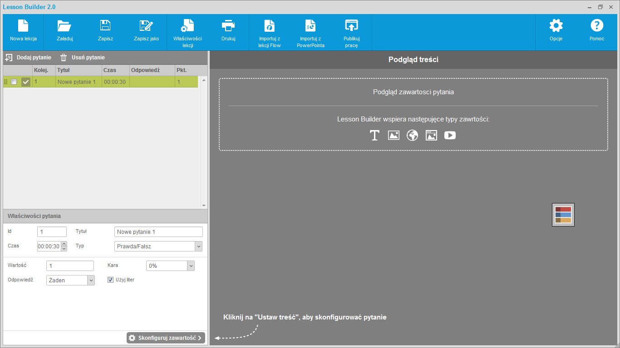Toggle the Użyj liter checkbox
Image resolution: width=620 pixels, height=348 pixels.
point(110,280)
